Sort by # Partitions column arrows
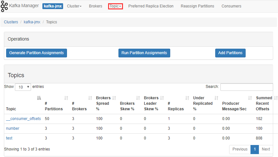Image resolution: width=278 pixels, height=157 pixels. [x=66, y=98]
